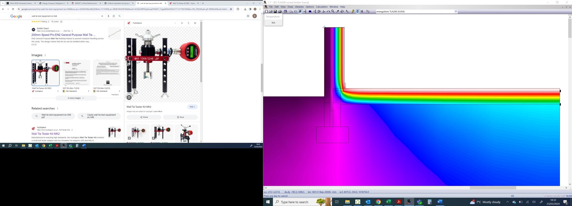Click the Visit button in image preview
The width and height of the screenshot is (572, 206).
pyautogui.click(x=192, y=107)
